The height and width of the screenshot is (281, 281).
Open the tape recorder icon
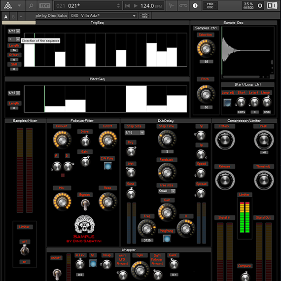click(183, 6)
